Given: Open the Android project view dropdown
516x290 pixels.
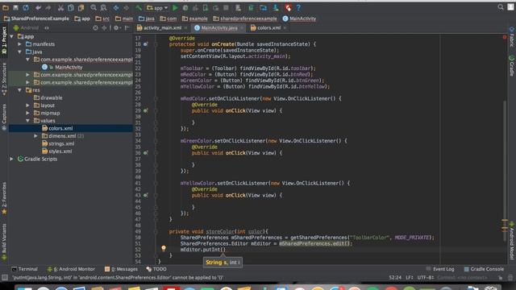Looking at the screenshot, I should [x=31, y=28].
